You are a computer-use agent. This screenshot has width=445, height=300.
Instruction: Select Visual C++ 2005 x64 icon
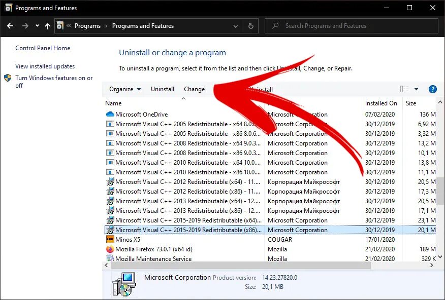click(x=110, y=124)
